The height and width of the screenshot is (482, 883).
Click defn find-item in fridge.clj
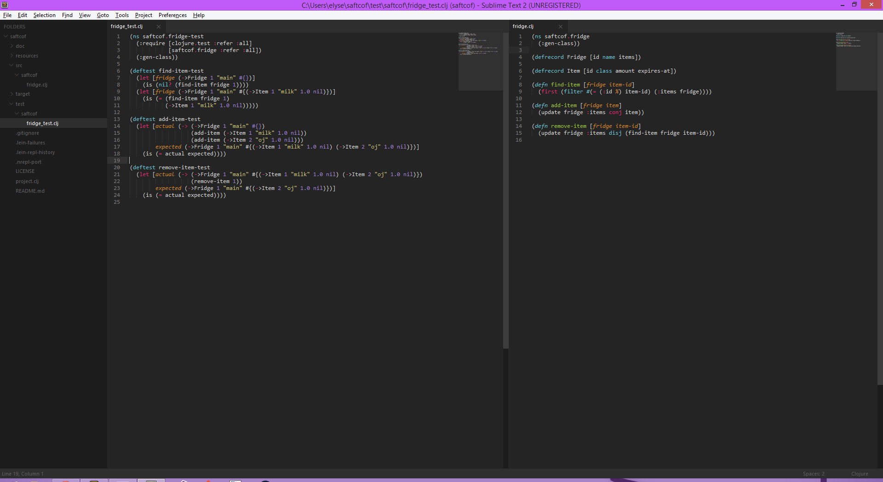point(583,85)
